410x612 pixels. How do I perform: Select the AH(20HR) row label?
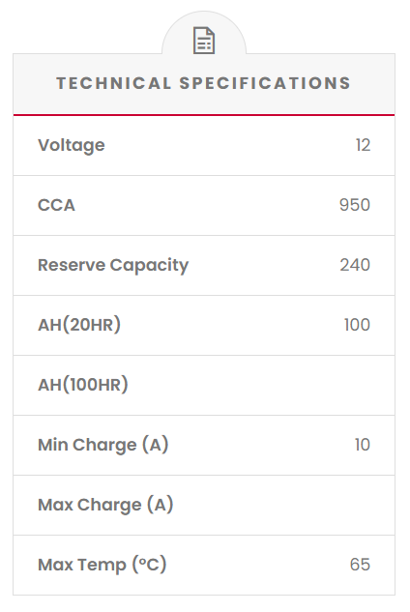pos(79,325)
